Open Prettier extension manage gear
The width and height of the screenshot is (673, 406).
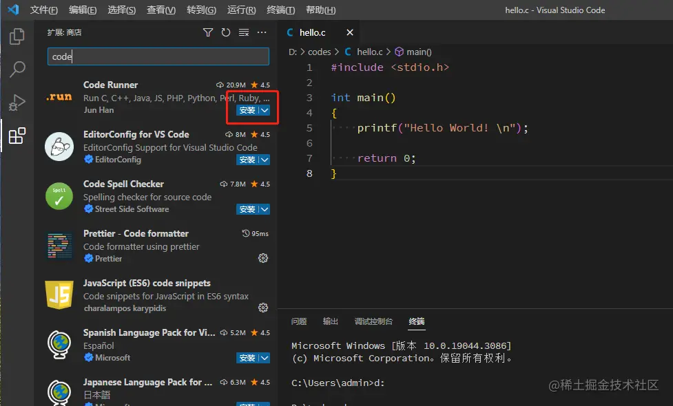click(x=263, y=258)
